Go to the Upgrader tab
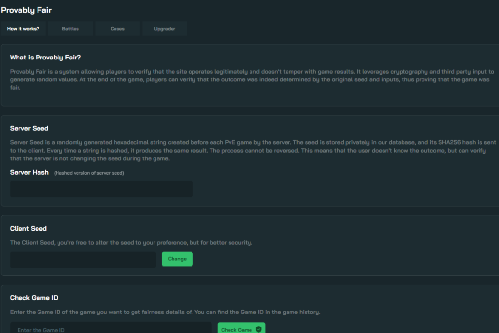 [165, 29]
